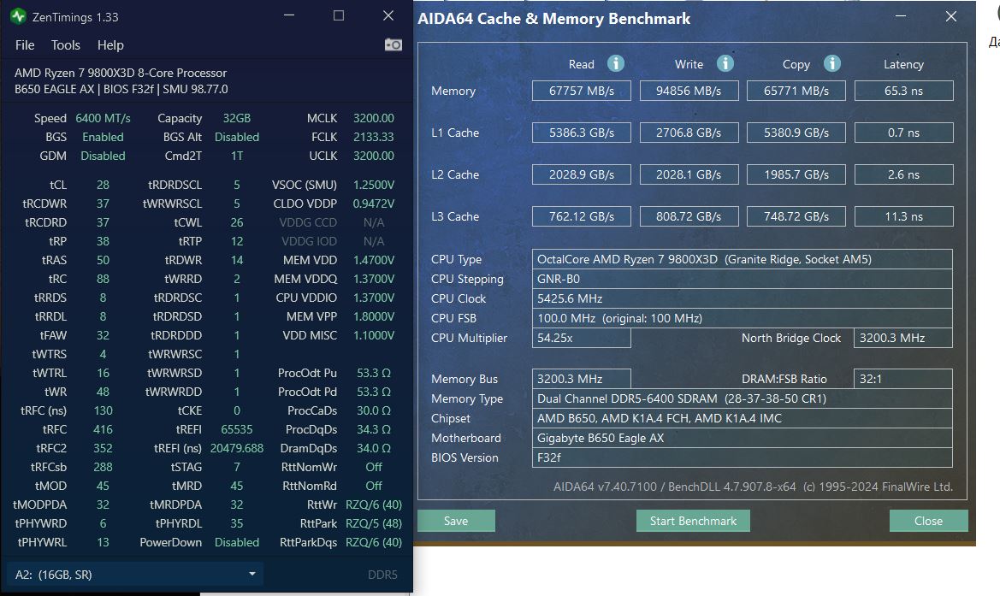
Task: Open the Read info icon in AIDA64
Action: [x=615, y=63]
